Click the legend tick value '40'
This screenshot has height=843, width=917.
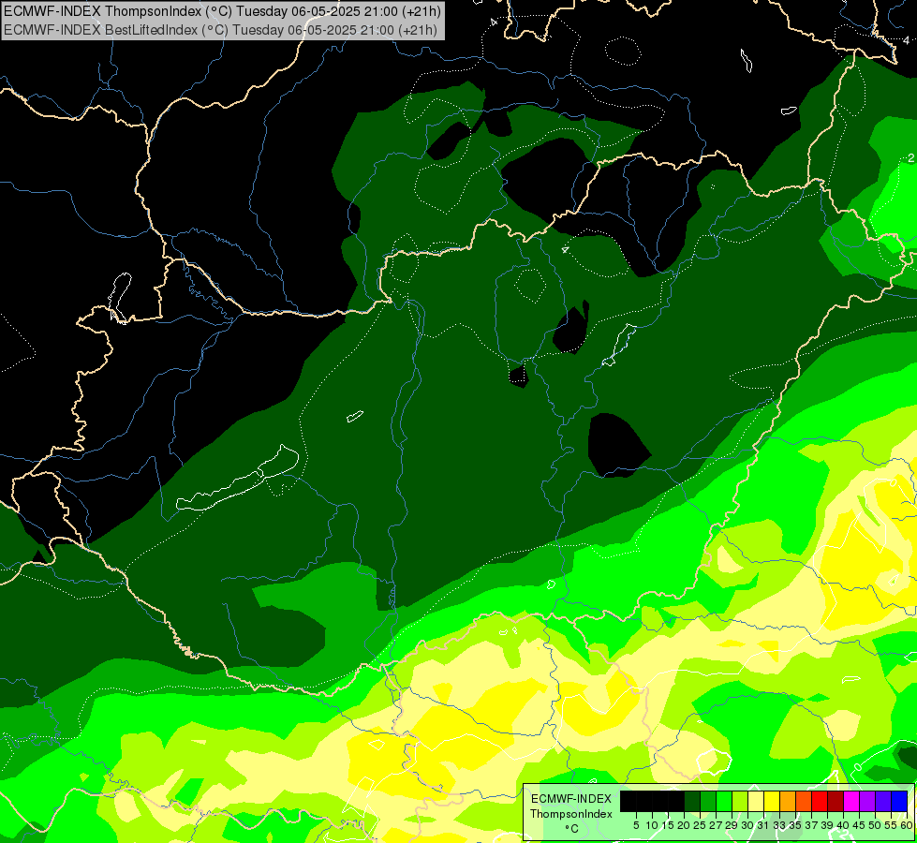pos(843,825)
